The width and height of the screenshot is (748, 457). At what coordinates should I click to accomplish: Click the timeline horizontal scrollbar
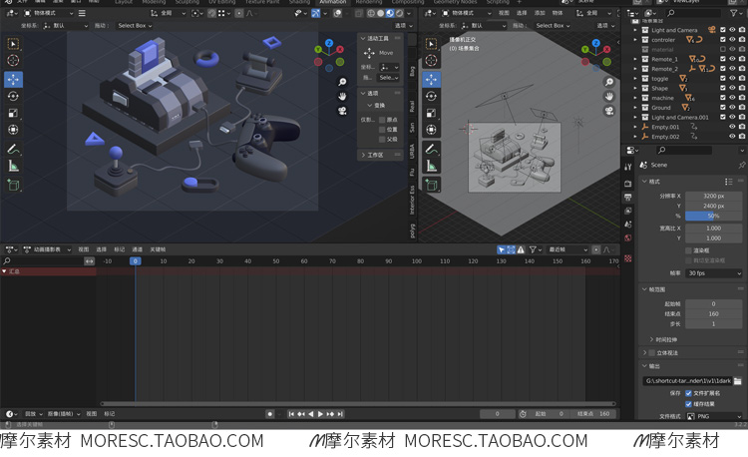pos(358,403)
